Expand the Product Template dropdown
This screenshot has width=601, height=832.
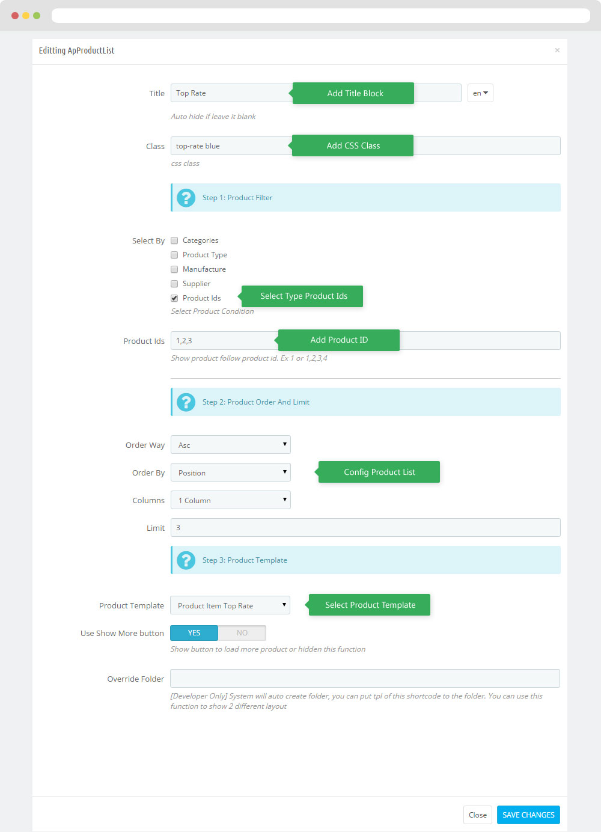230,605
